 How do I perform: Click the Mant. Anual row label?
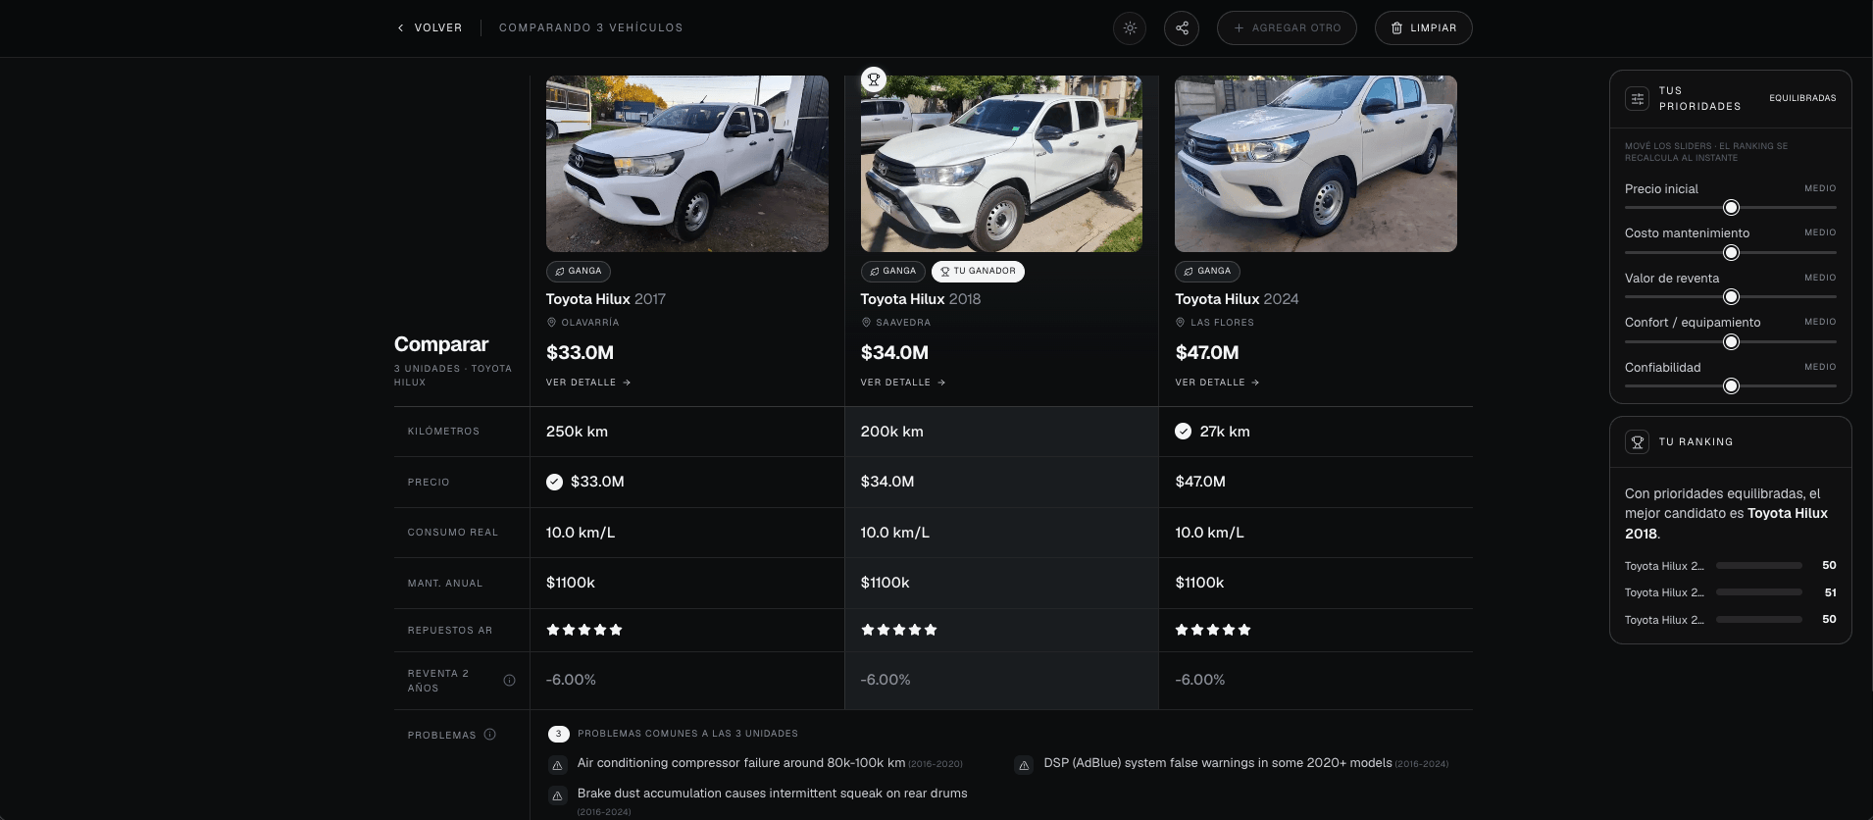[x=445, y=584]
